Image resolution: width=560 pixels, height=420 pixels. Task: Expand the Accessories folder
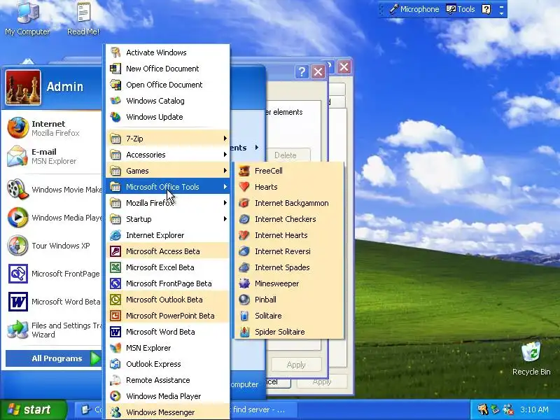167,155
